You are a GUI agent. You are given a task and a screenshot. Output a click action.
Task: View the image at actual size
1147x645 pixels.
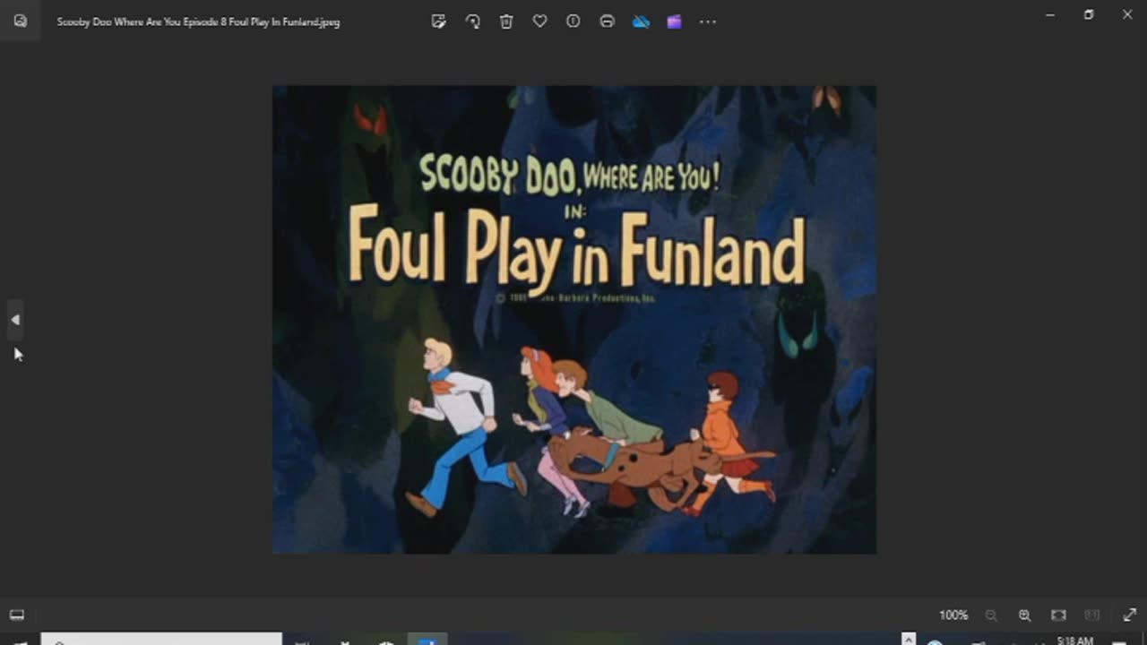1091,615
